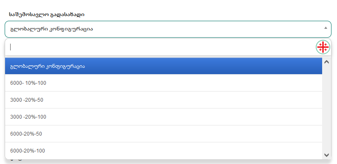Choose the 6000-20%-50 entry
The width and height of the screenshot is (337, 164).
point(163,134)
